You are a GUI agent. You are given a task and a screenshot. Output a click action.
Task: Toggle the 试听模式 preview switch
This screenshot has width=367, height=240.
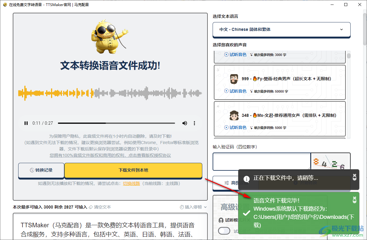[224, 231]
